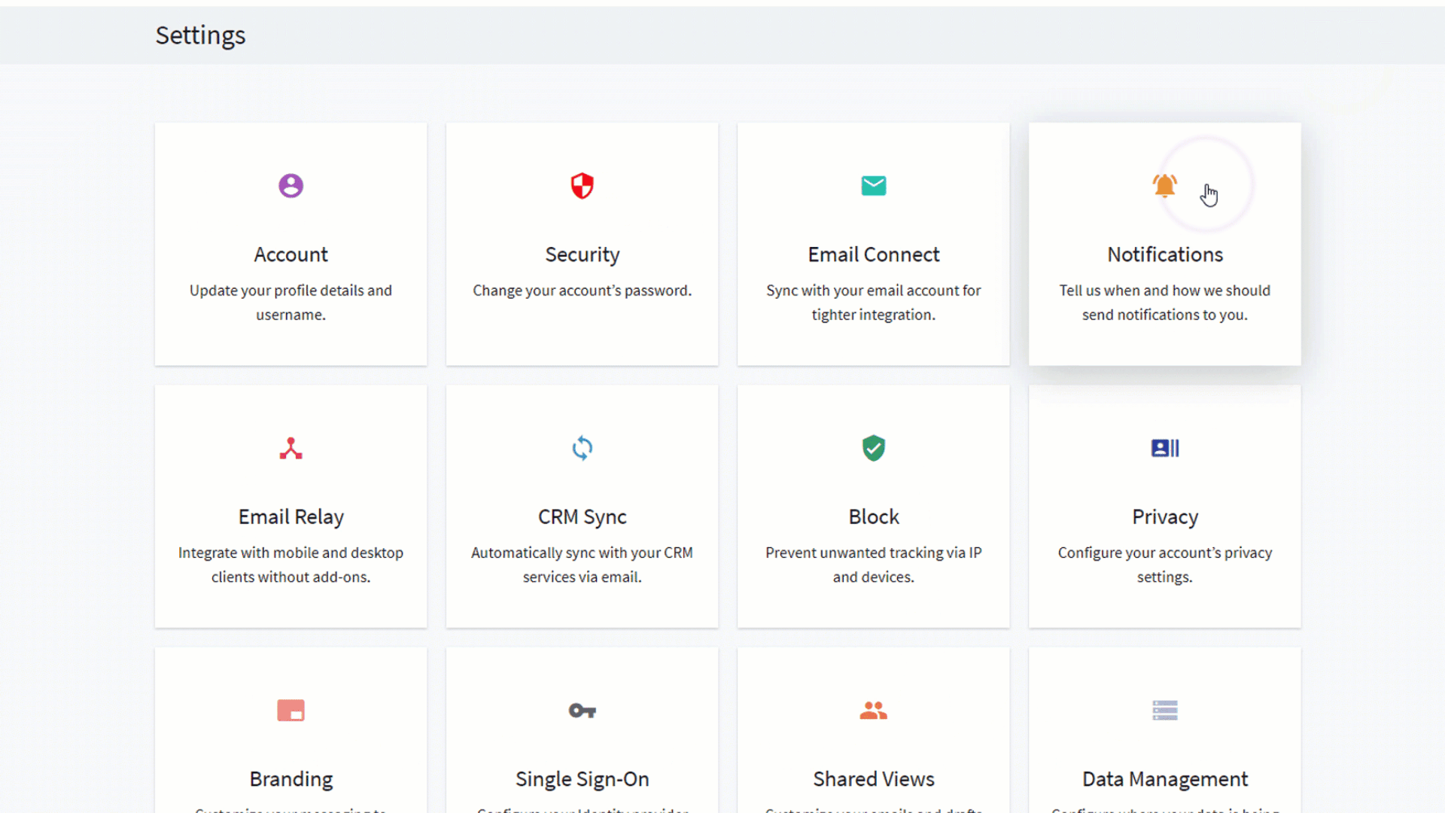Click the red Security shield icon
The width and height of the screenshot is (1445, 813).
(582, 185)
